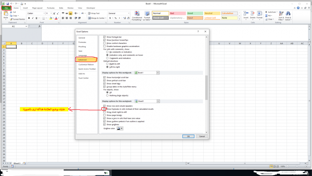
Task: Click OK in Excel Options
Action: click(x=188, y=137)
